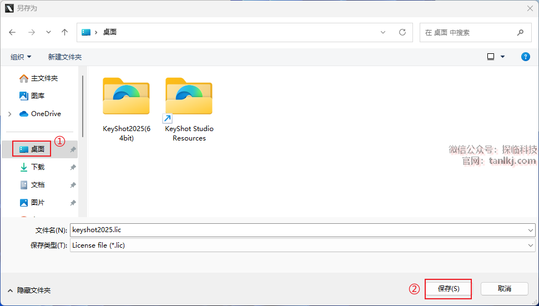Click the Forward navigation arrow
The image size is (539, 306).
32,32
